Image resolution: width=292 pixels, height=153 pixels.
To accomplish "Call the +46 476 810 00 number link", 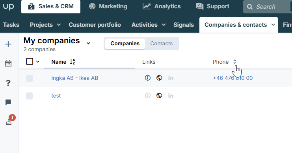I will (x=232, y=78).
